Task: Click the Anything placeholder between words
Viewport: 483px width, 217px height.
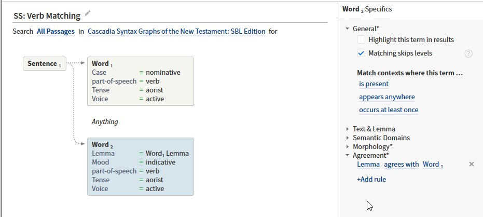Action: (x=105, y=122)
